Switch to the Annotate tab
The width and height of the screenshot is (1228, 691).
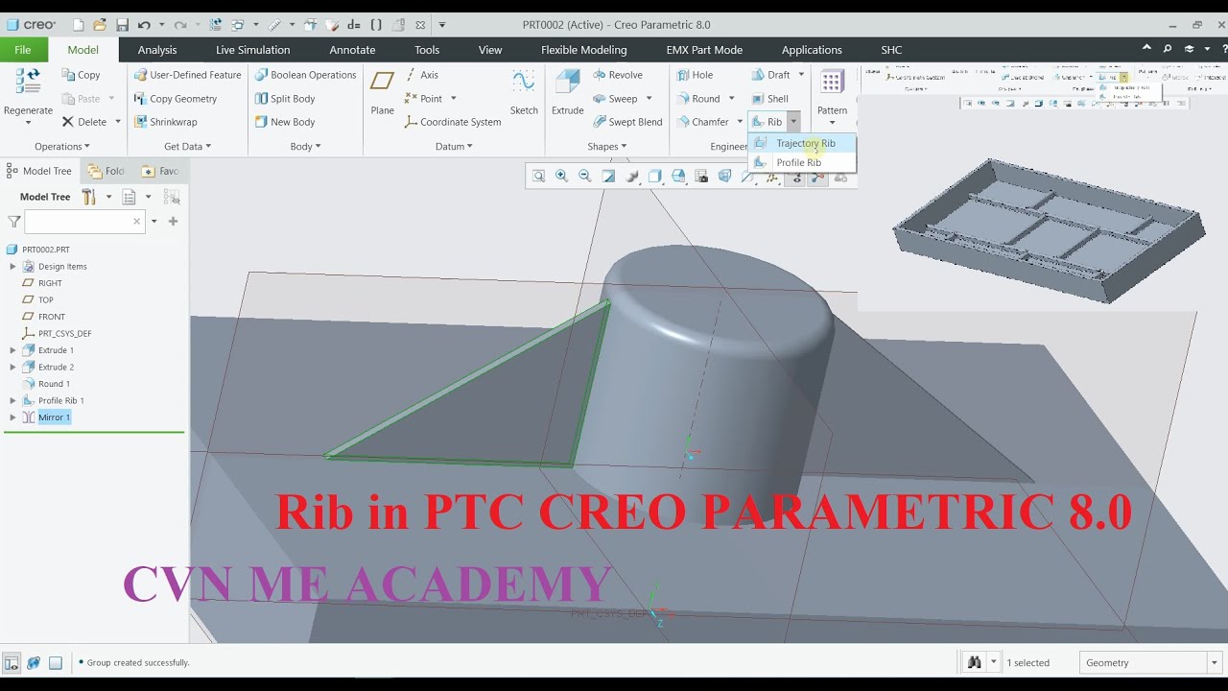pyautogui.click(x=352, y=50)
